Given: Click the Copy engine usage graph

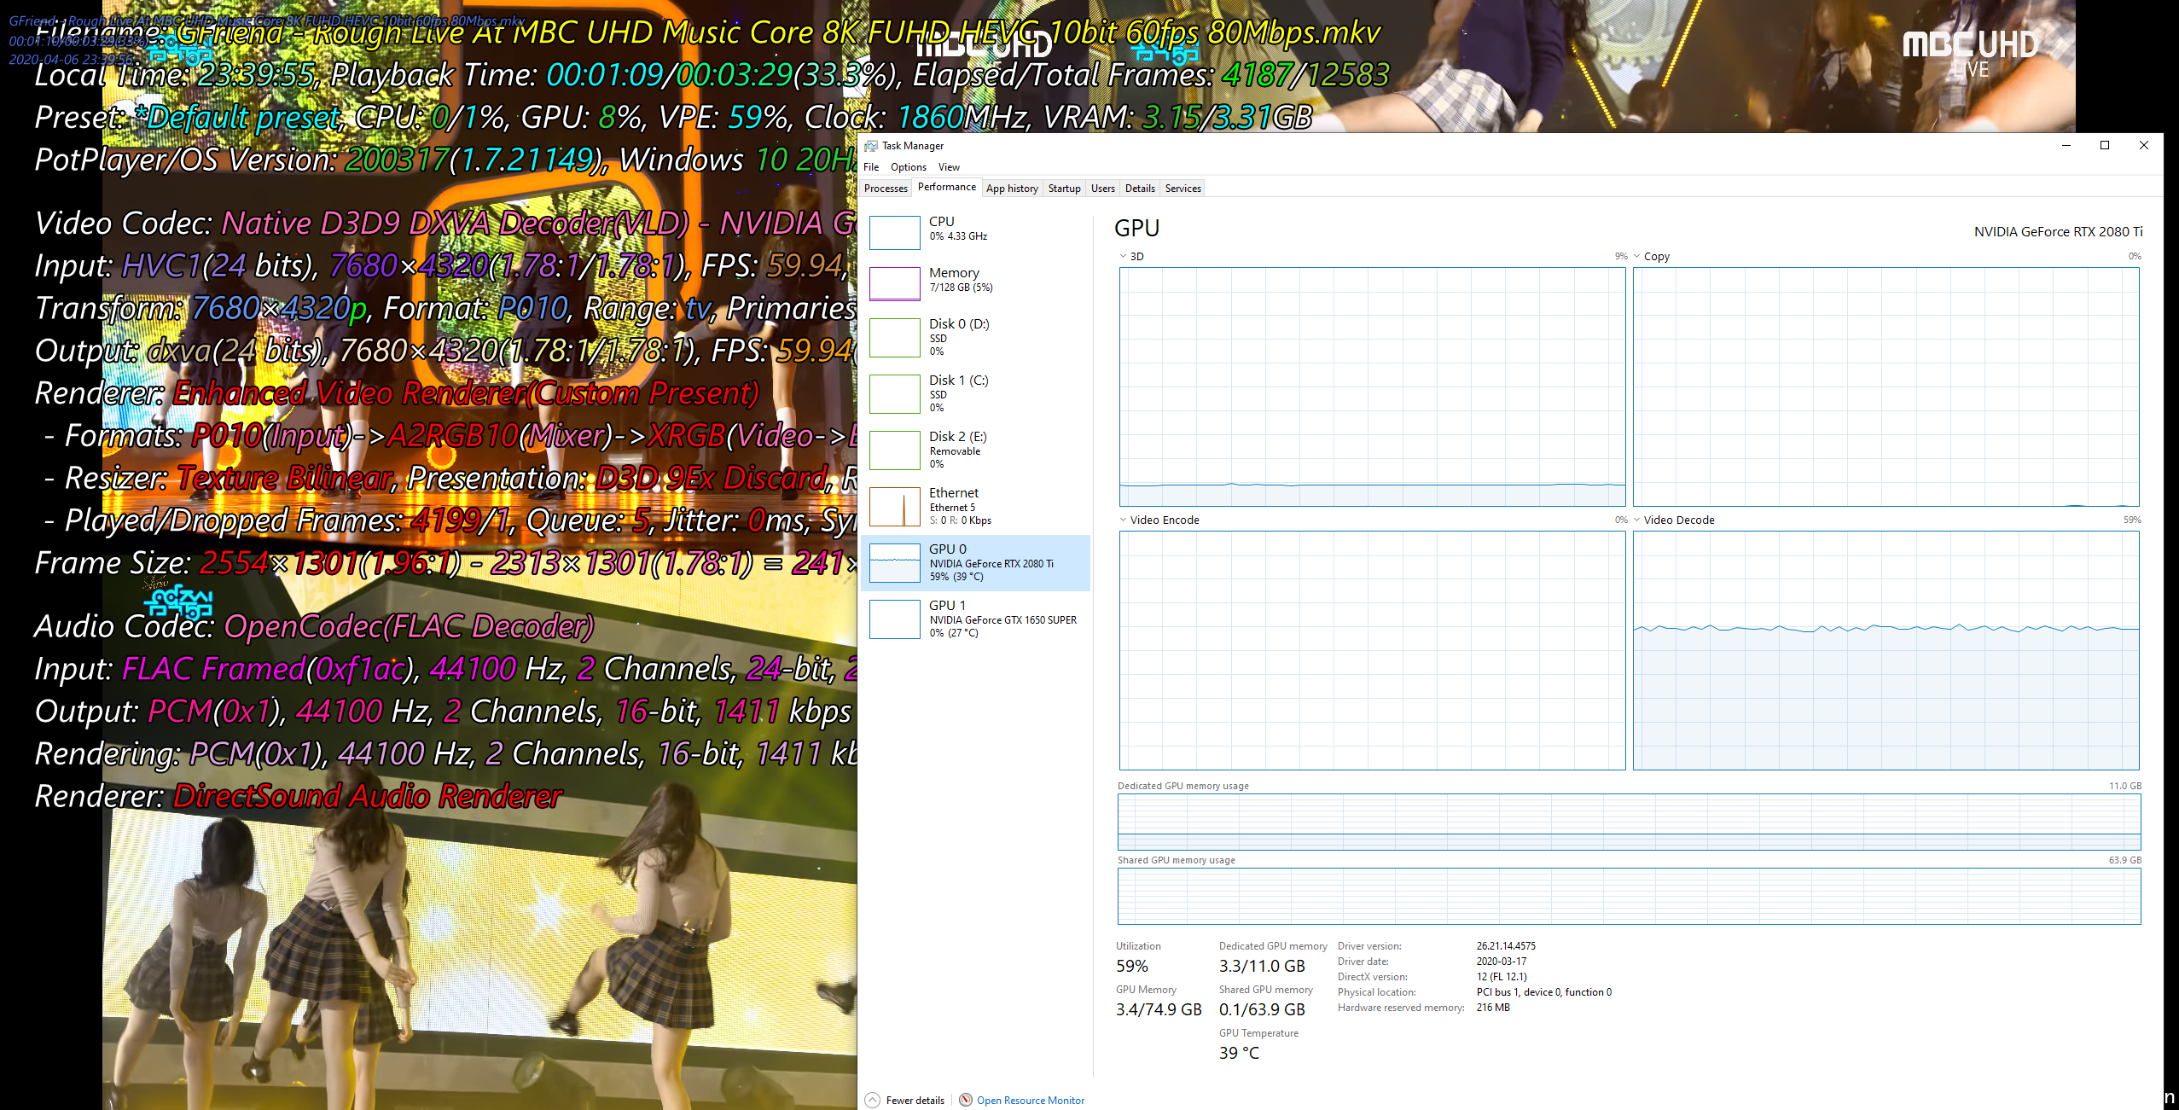Looking at the screenshot, I should point(1886,387).
